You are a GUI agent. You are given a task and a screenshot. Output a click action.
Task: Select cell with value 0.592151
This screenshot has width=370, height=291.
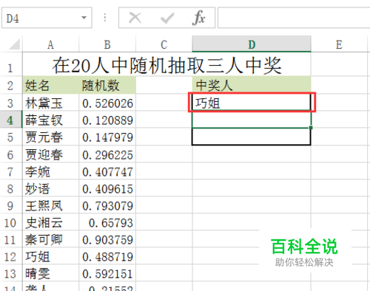point(107,273)
